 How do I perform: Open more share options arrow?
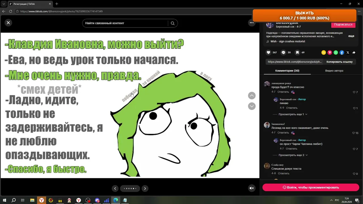[x=354, y=52]
